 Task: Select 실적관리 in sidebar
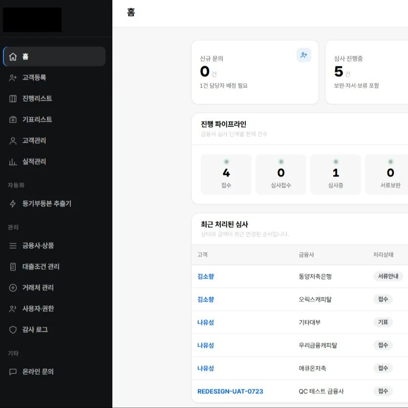click(54, 162)
